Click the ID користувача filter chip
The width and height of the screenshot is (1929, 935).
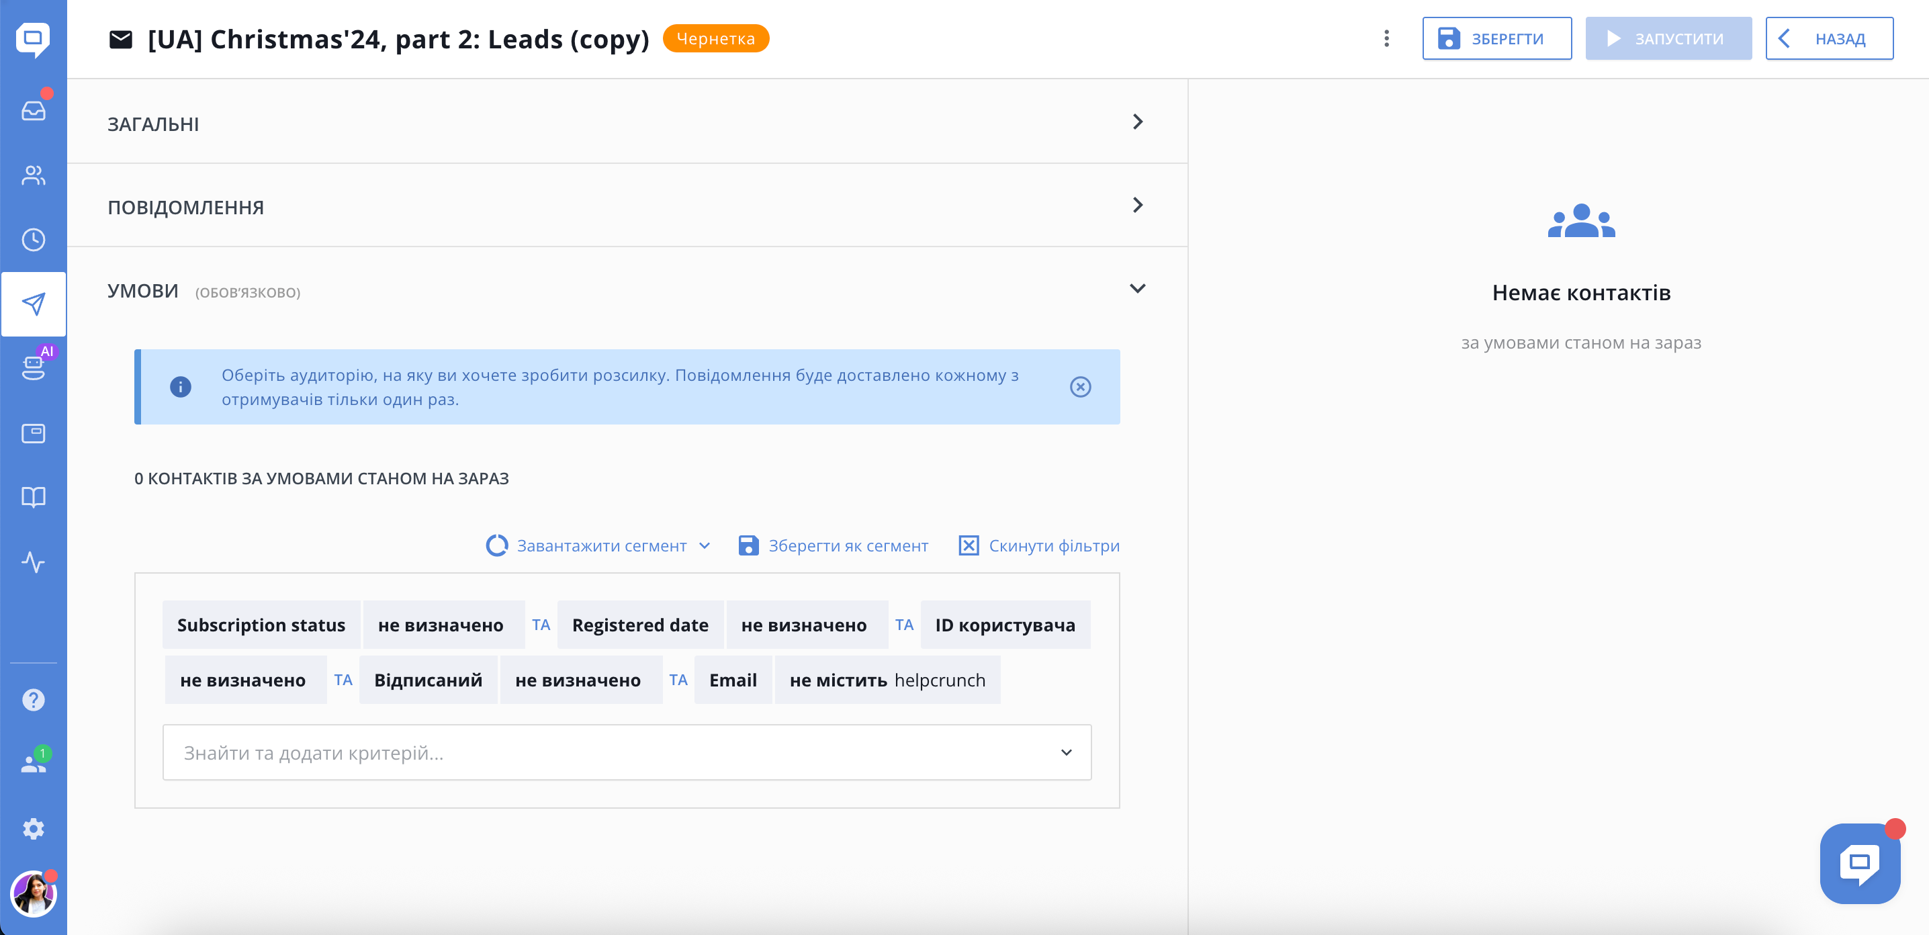click(1005, 625)
